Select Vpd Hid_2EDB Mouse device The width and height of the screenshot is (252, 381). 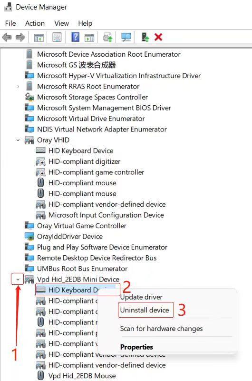tap(76, 376)
